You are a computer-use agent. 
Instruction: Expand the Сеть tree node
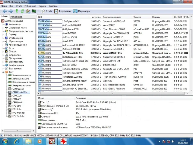[x=3, y=48]
